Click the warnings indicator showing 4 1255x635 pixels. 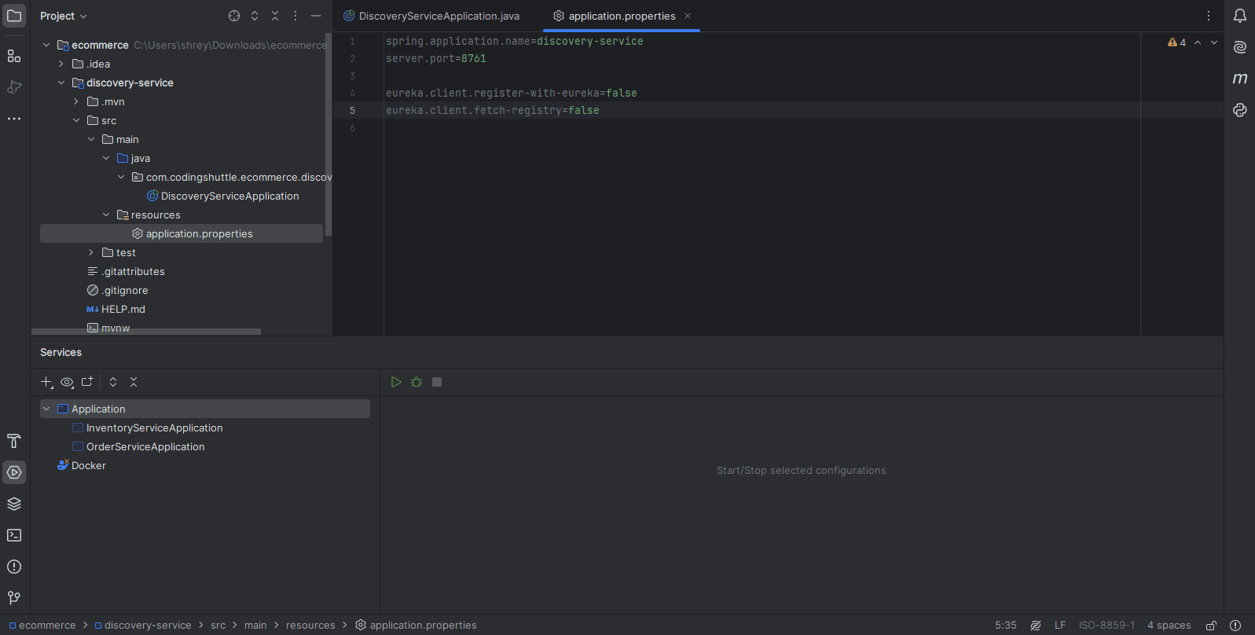[1176, 42]
